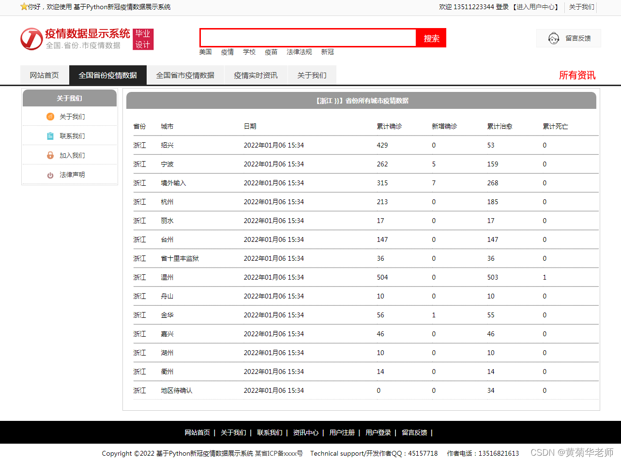The height and width of the screenshot is (462, 621).
Task: Click the 所有资讯 red link
Action: tap(577, 75)
